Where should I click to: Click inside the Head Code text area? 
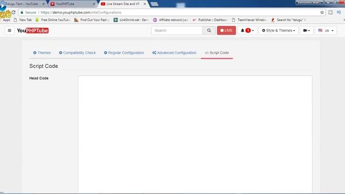coord(195,135)
